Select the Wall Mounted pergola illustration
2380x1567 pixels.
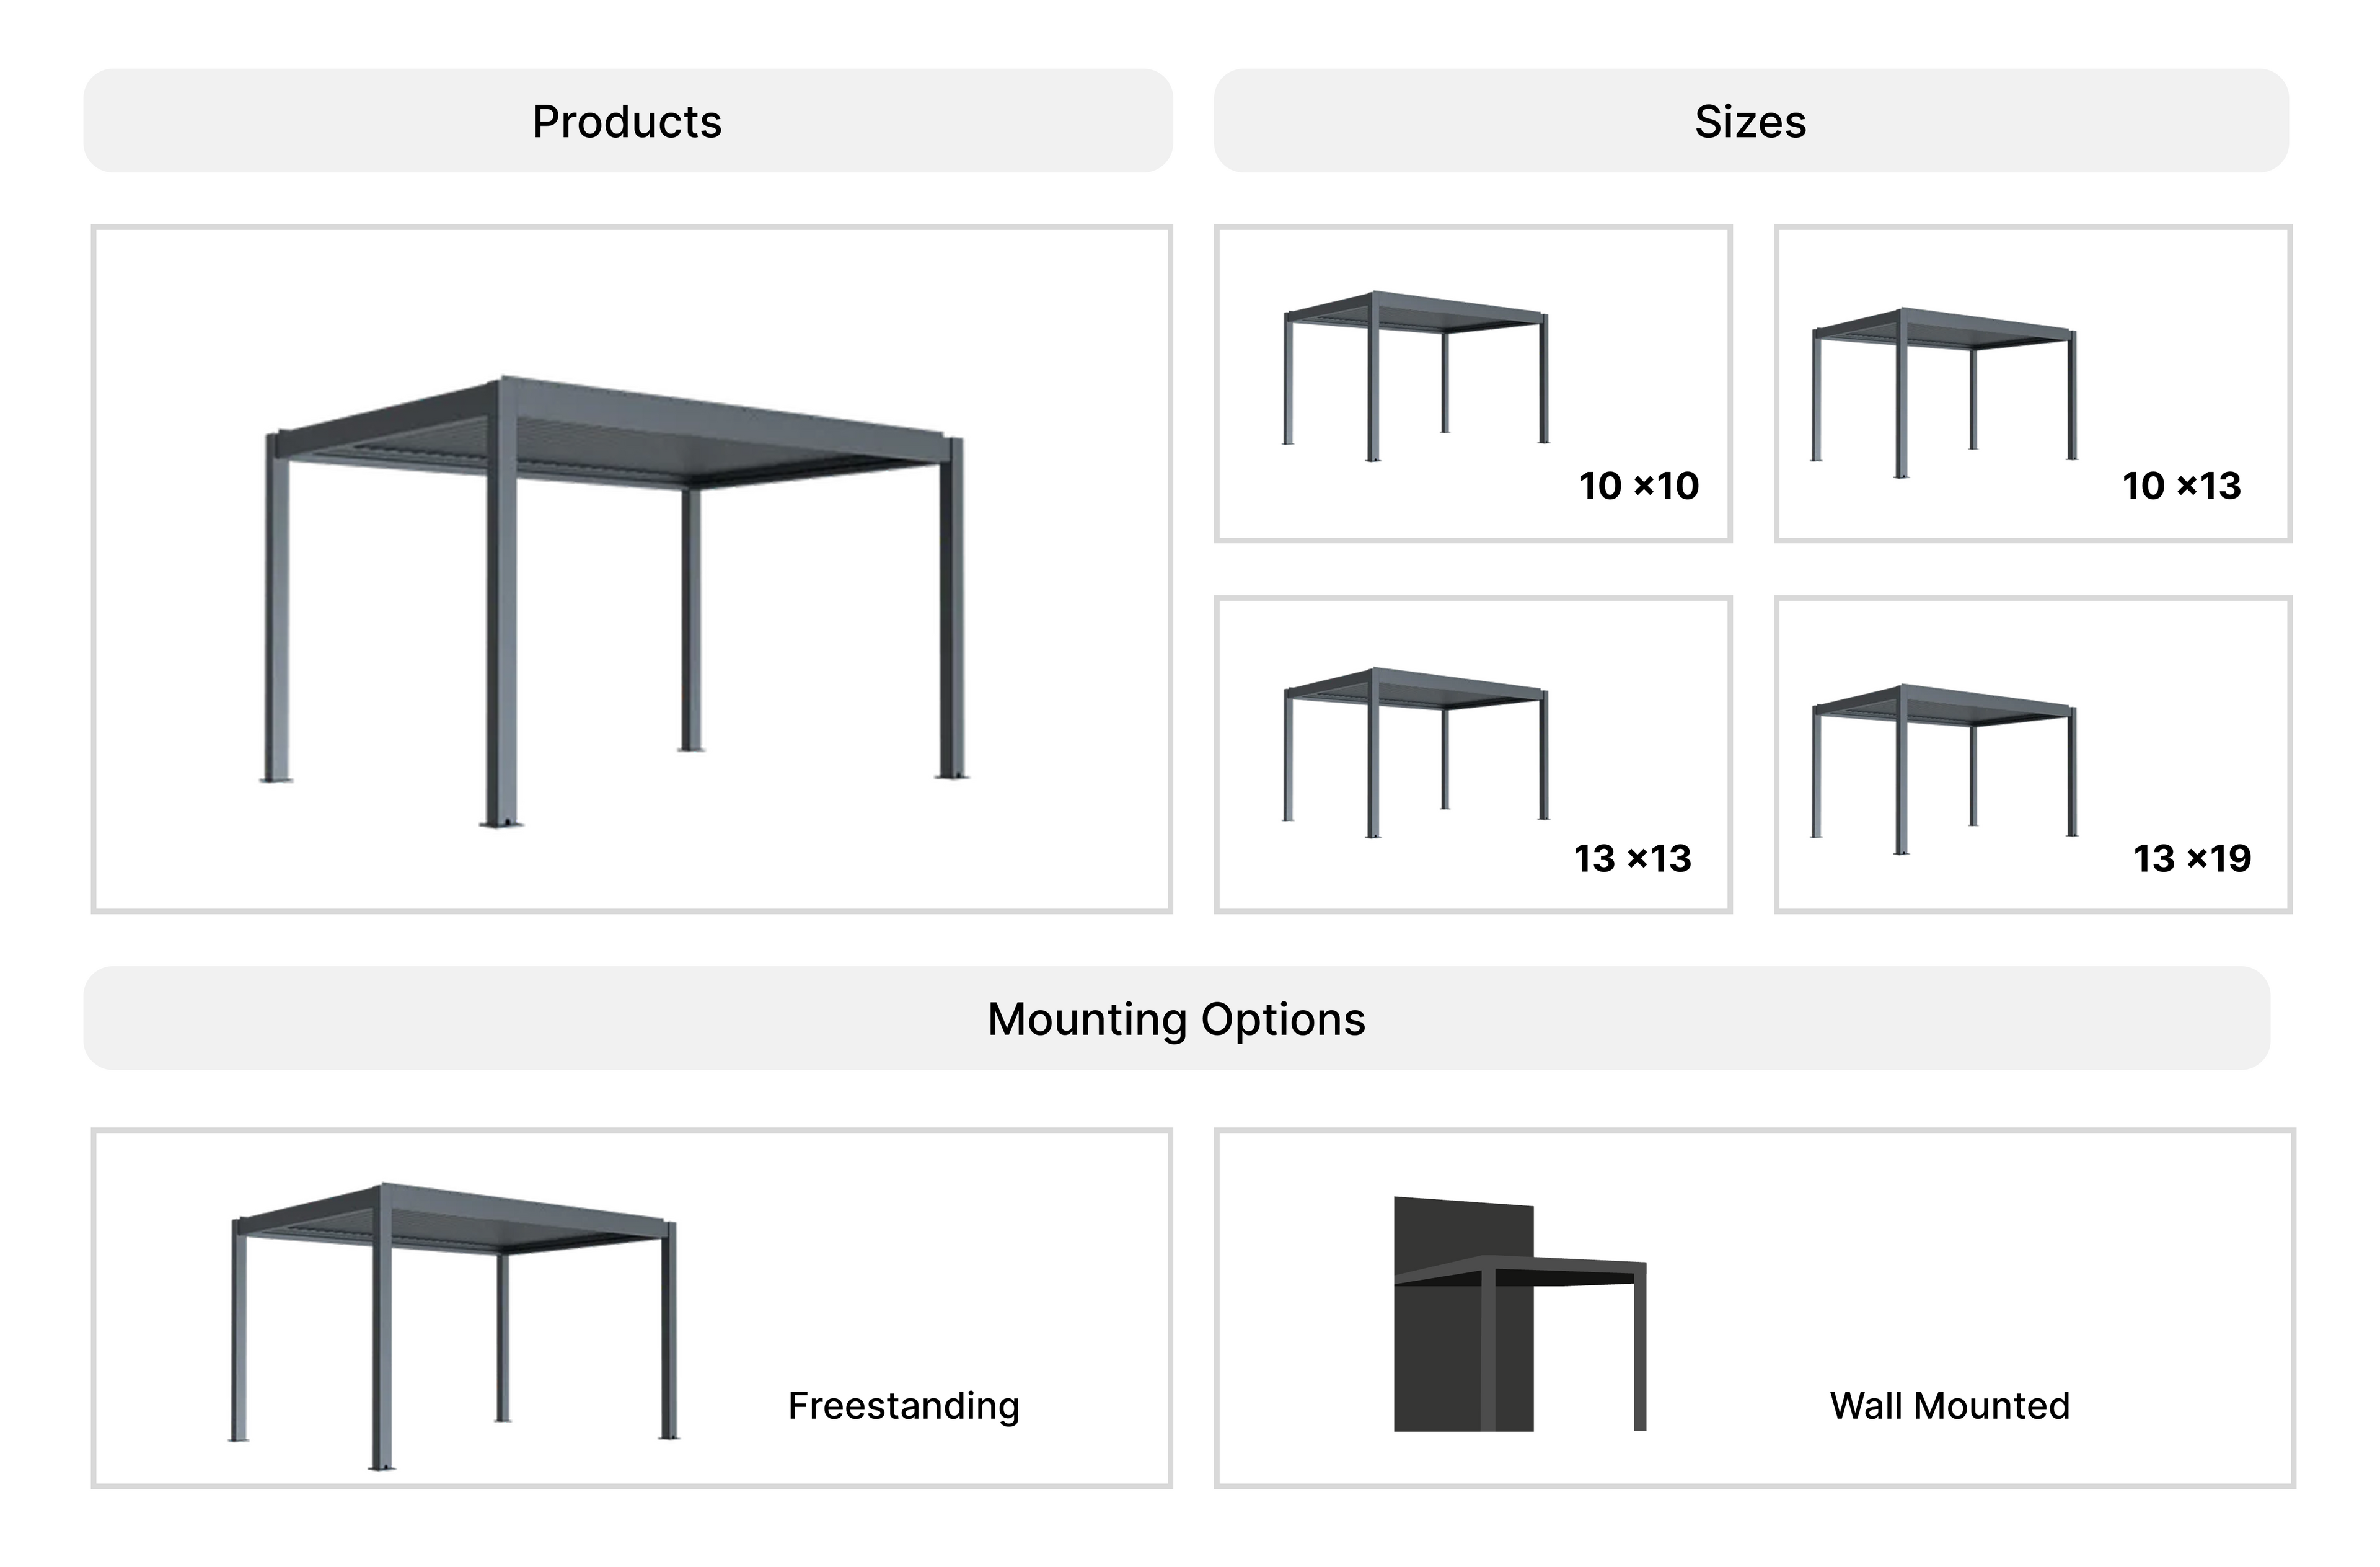(1518, 1313)
